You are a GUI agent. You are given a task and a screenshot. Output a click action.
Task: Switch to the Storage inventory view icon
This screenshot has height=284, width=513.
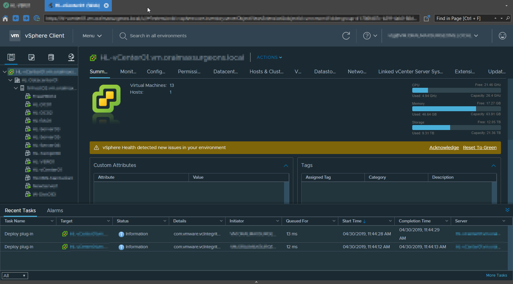pyautogui.click(x=51, y=57)
